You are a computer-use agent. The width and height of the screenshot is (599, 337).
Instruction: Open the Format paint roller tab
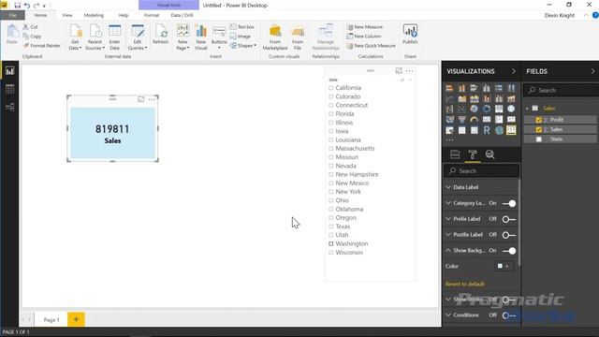tap(473, 154)
